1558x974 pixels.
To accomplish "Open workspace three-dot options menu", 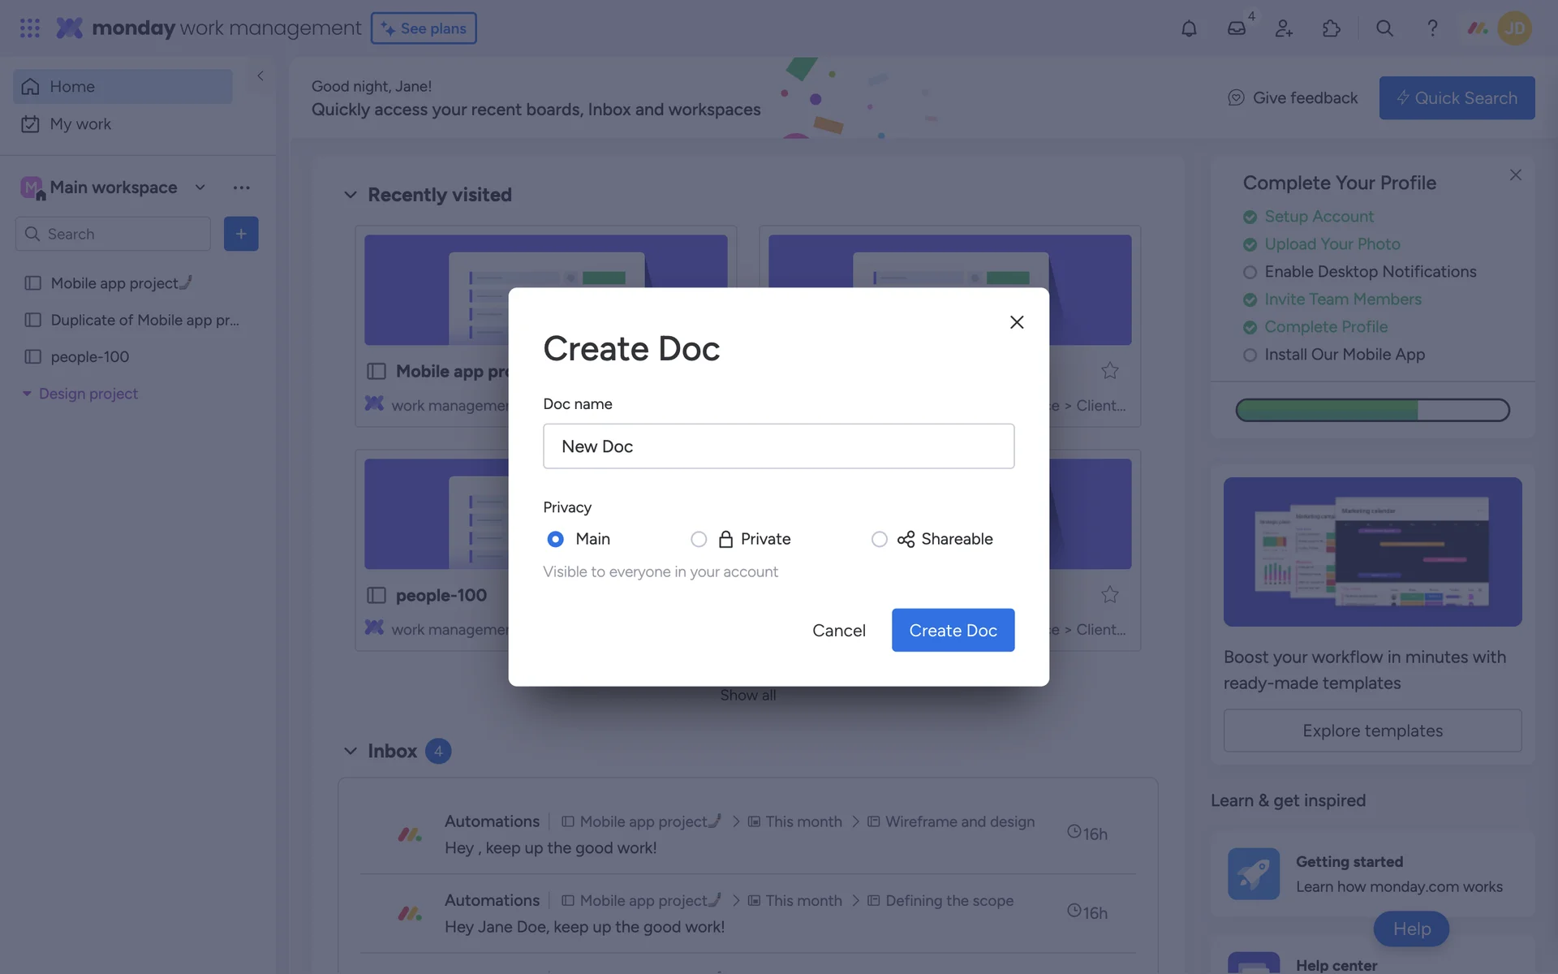I will tap(241, 187).
